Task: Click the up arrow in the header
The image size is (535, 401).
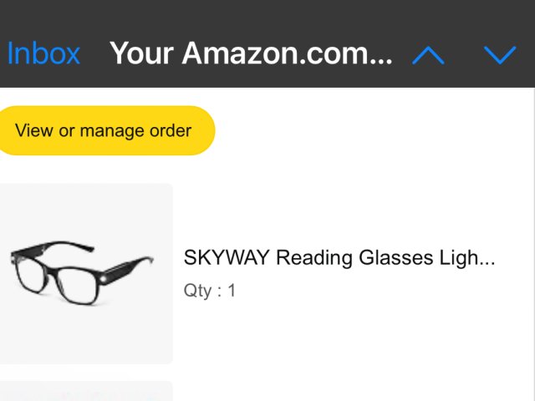Action: 428,55
